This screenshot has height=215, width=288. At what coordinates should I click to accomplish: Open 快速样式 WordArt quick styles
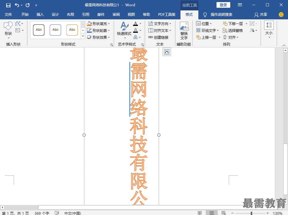[124, 30]
